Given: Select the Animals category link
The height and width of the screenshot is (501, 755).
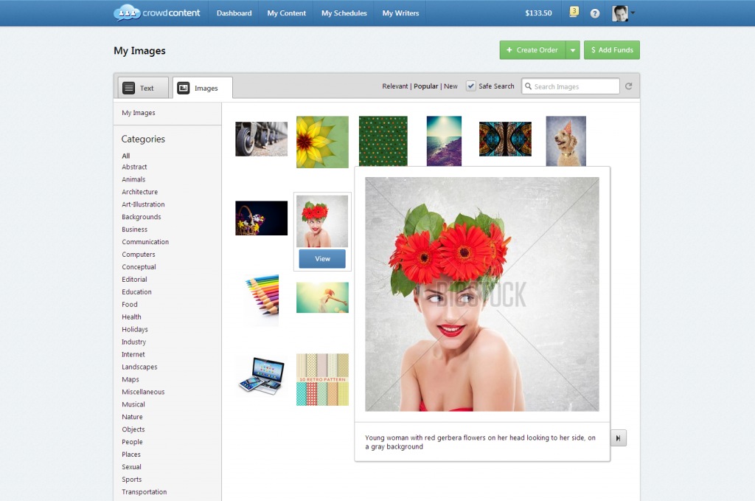Looking at the screenshot, I should pos(133,179).
